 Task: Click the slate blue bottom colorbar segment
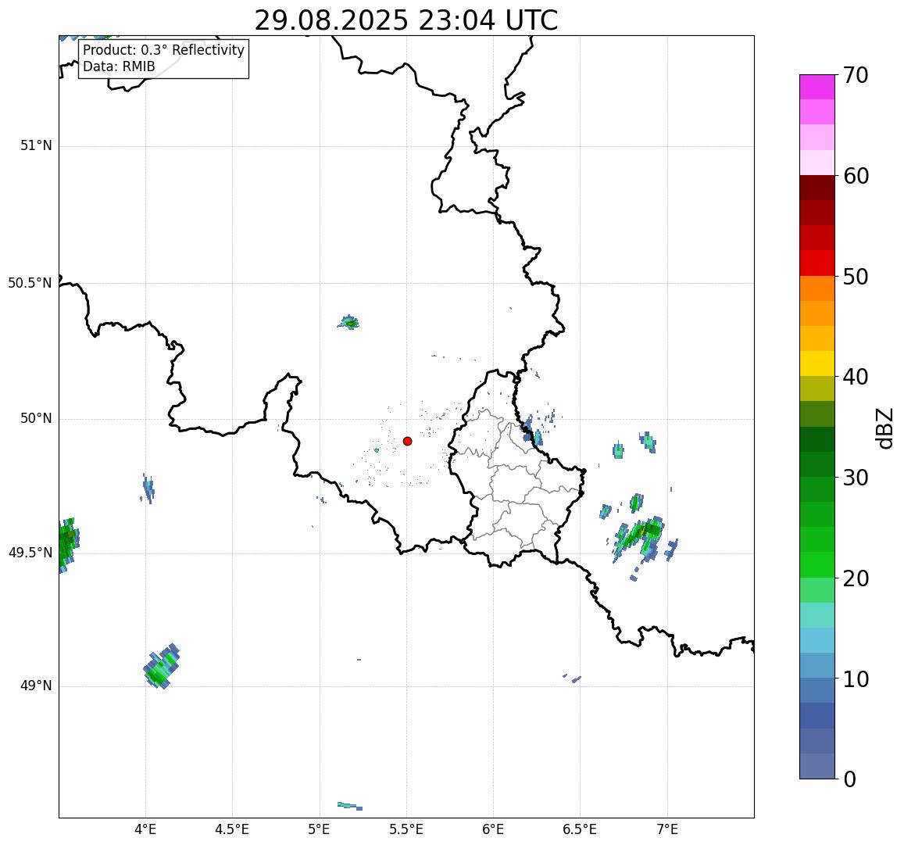tap(817, 766)
